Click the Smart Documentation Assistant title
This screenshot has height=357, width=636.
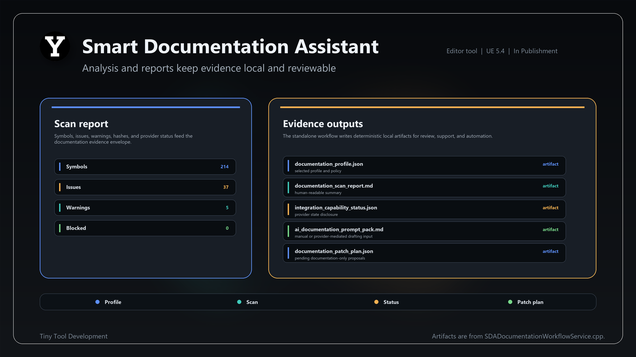pos(230,47)
